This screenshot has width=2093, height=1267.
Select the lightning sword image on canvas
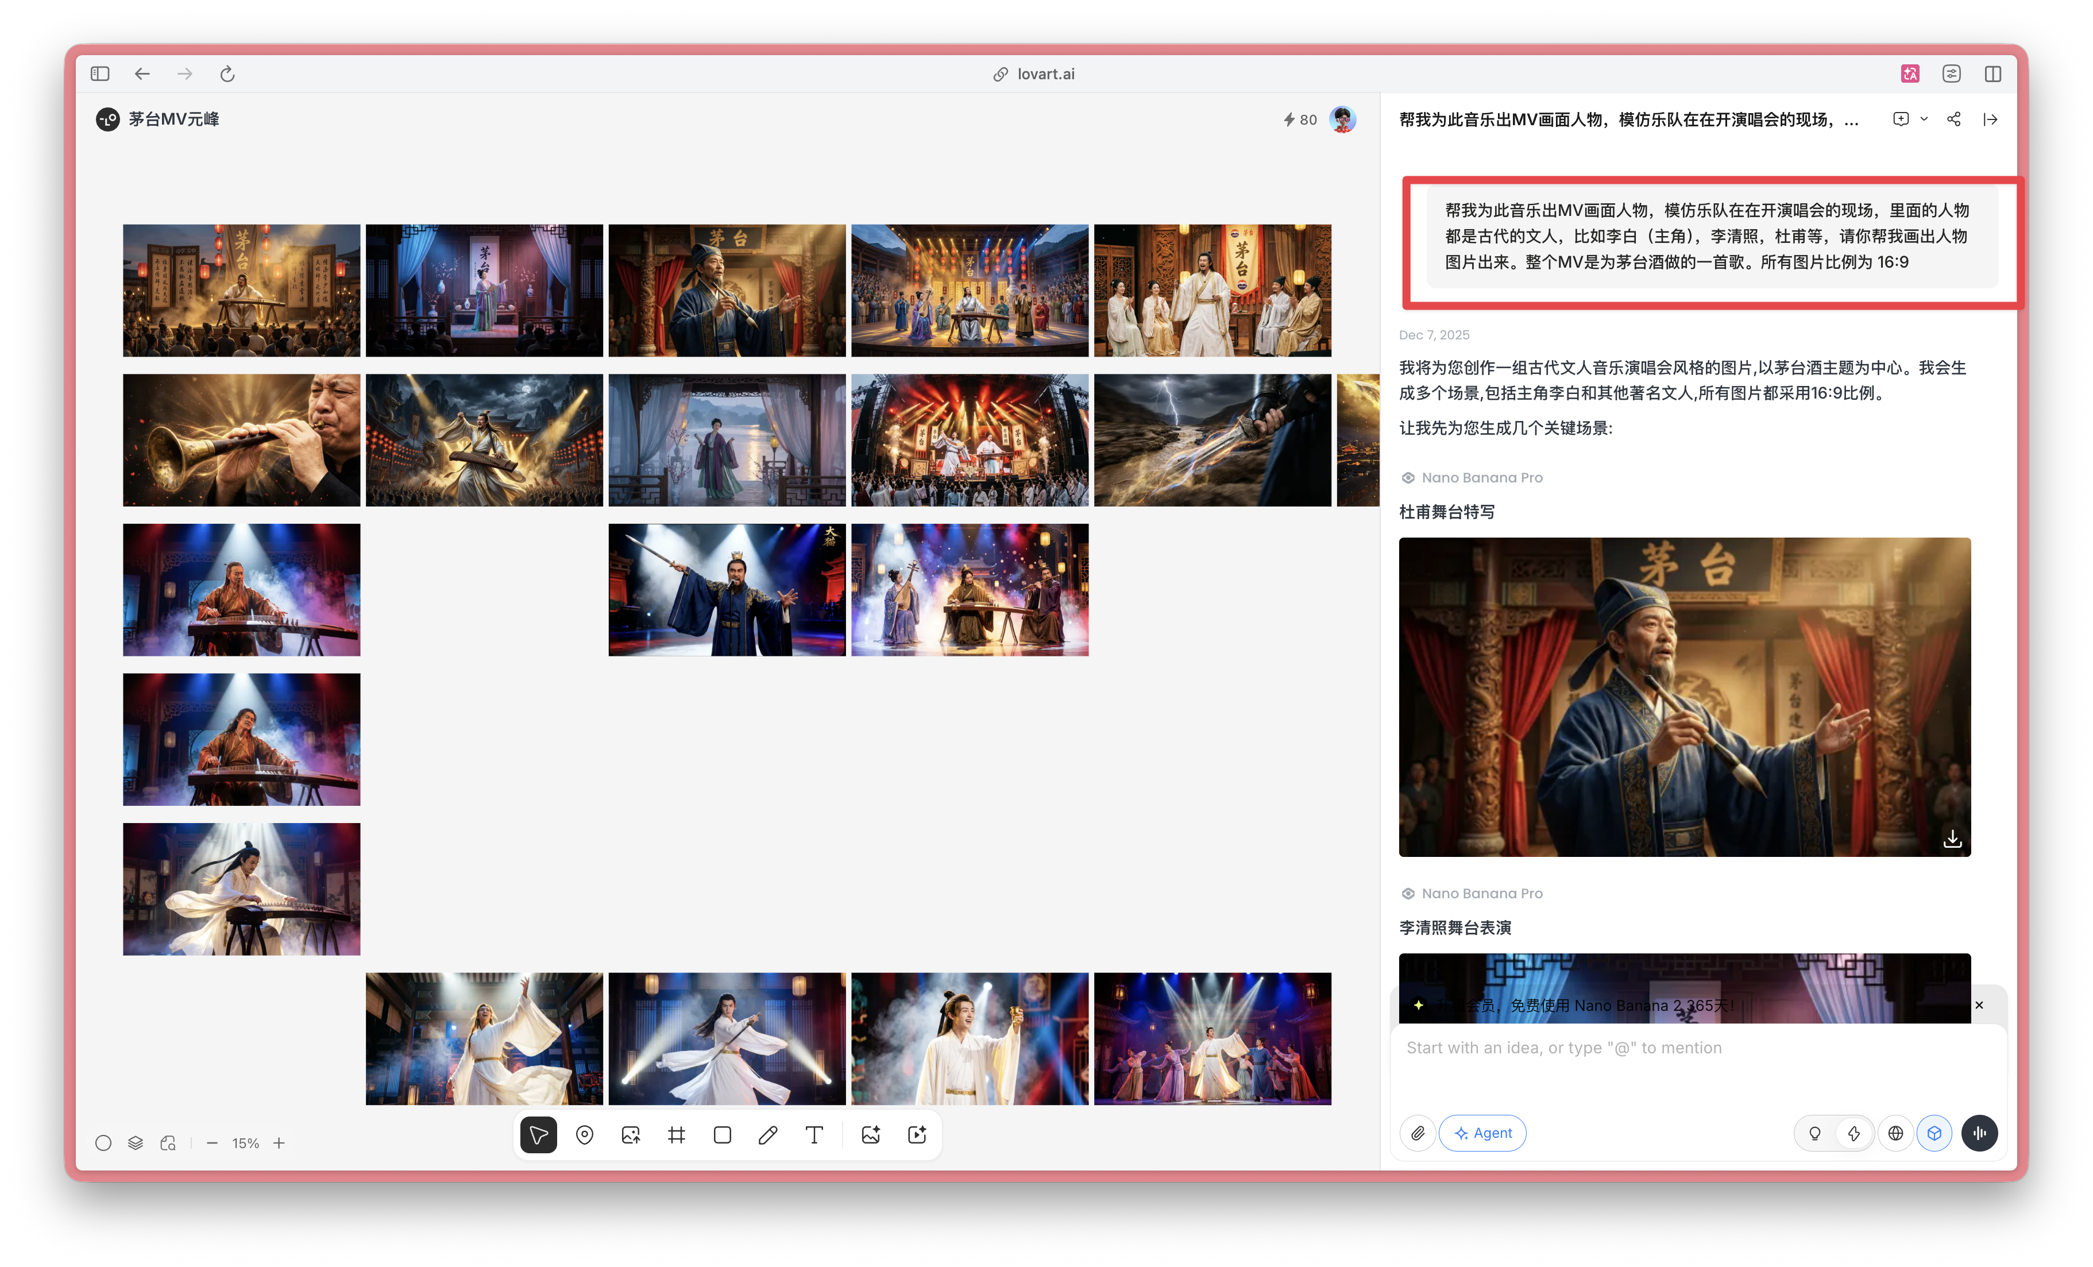[1212, 441]
